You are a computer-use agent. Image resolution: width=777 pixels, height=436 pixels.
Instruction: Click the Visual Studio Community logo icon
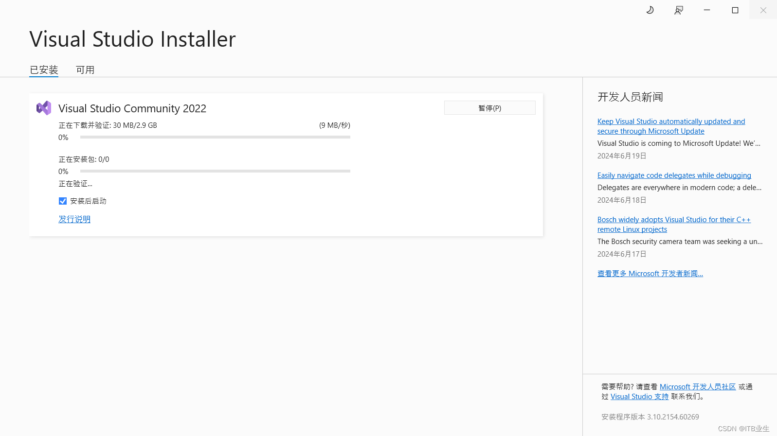tap(44, 108)
